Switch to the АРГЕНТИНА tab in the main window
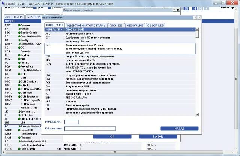 pyautogui.click(x=14, y=17)
